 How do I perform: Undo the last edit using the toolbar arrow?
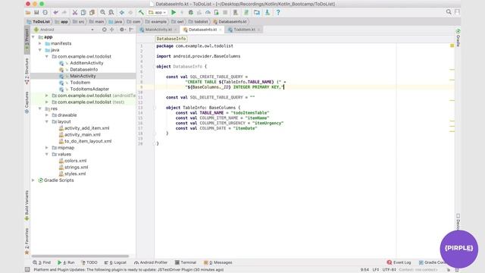[55, 12]
